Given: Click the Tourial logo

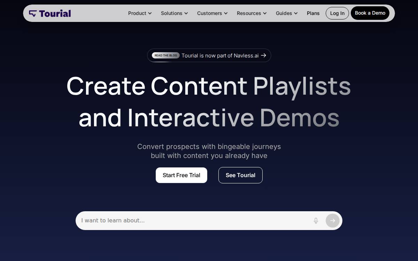Looking at the screenshot, I should (x=50, y=13).
